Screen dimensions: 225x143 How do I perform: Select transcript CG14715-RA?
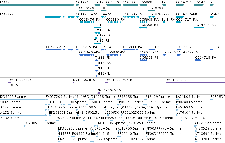coord(86,14)
